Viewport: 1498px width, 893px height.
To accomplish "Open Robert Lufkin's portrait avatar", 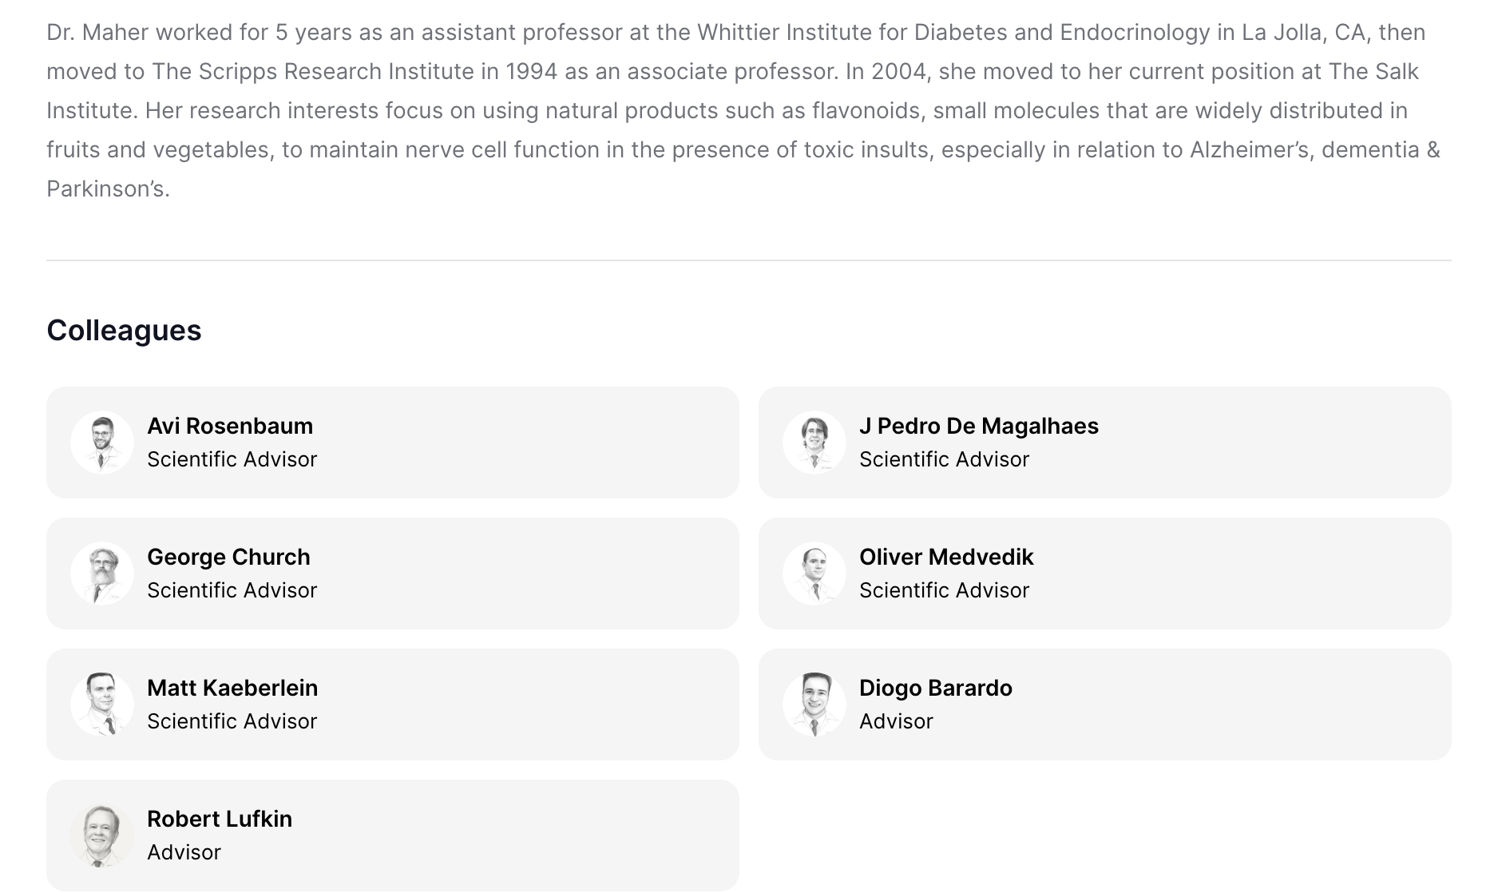I will click(102, 835).
